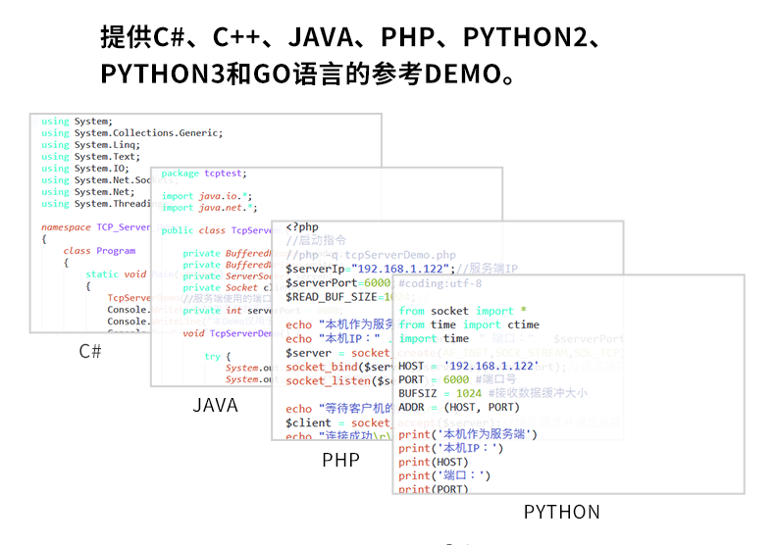
Task: Click 'class Program' in C# code
Action: point(99,250)
